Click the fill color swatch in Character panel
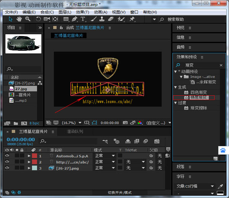 220,193
